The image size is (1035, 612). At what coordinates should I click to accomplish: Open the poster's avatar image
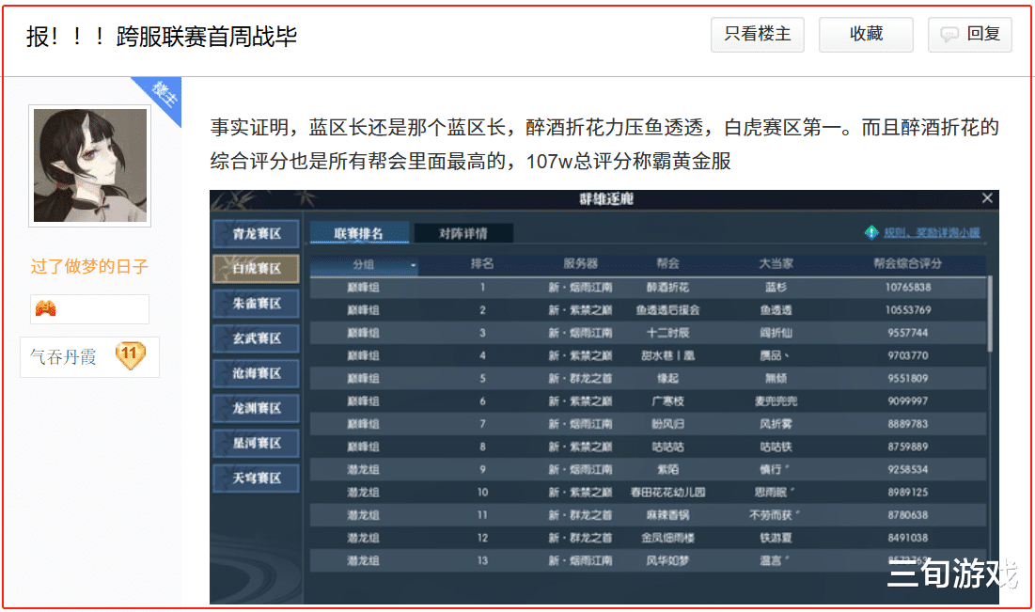click(89, 165)
